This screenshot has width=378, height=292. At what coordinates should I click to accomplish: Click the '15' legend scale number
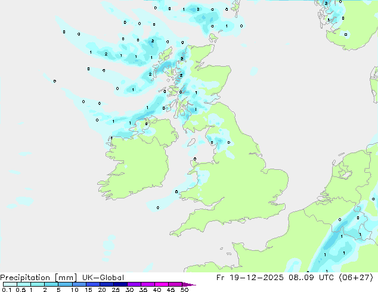pyautogui.click(x=88, y=290)
